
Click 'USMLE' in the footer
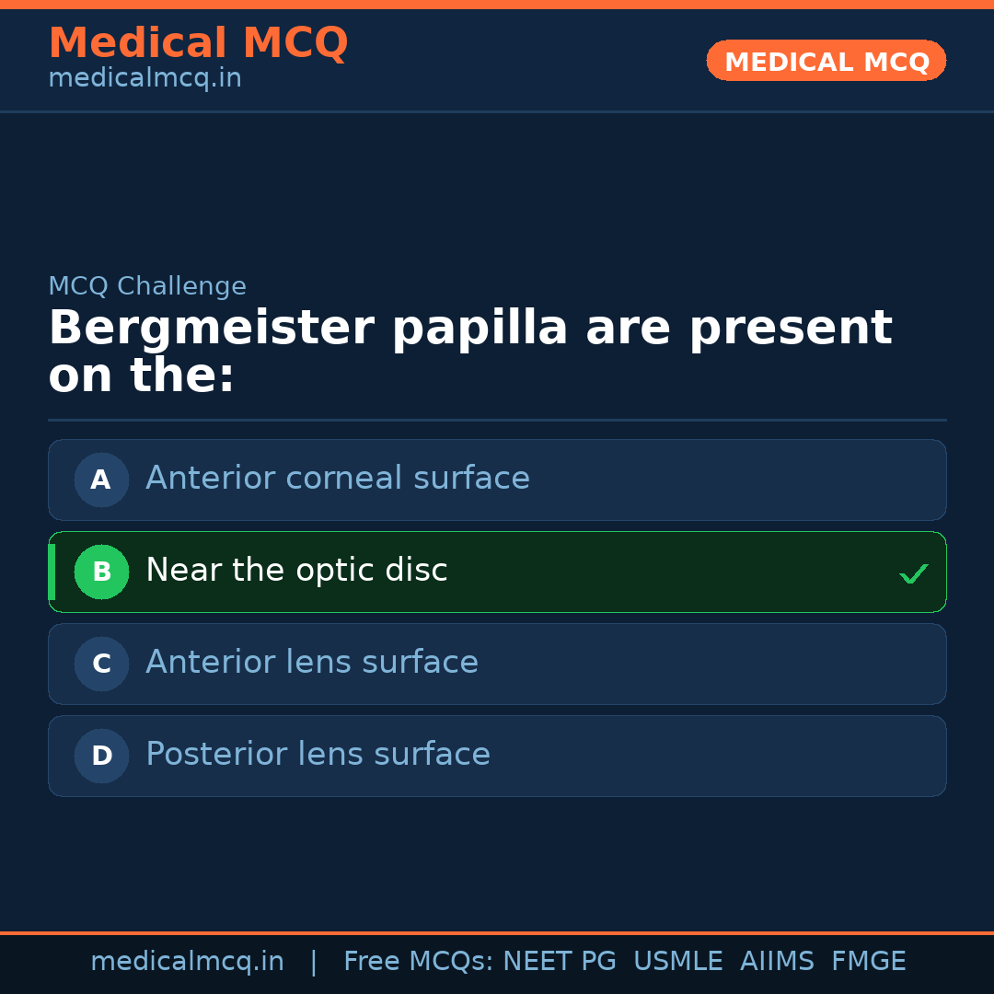[x=677, y=962]
